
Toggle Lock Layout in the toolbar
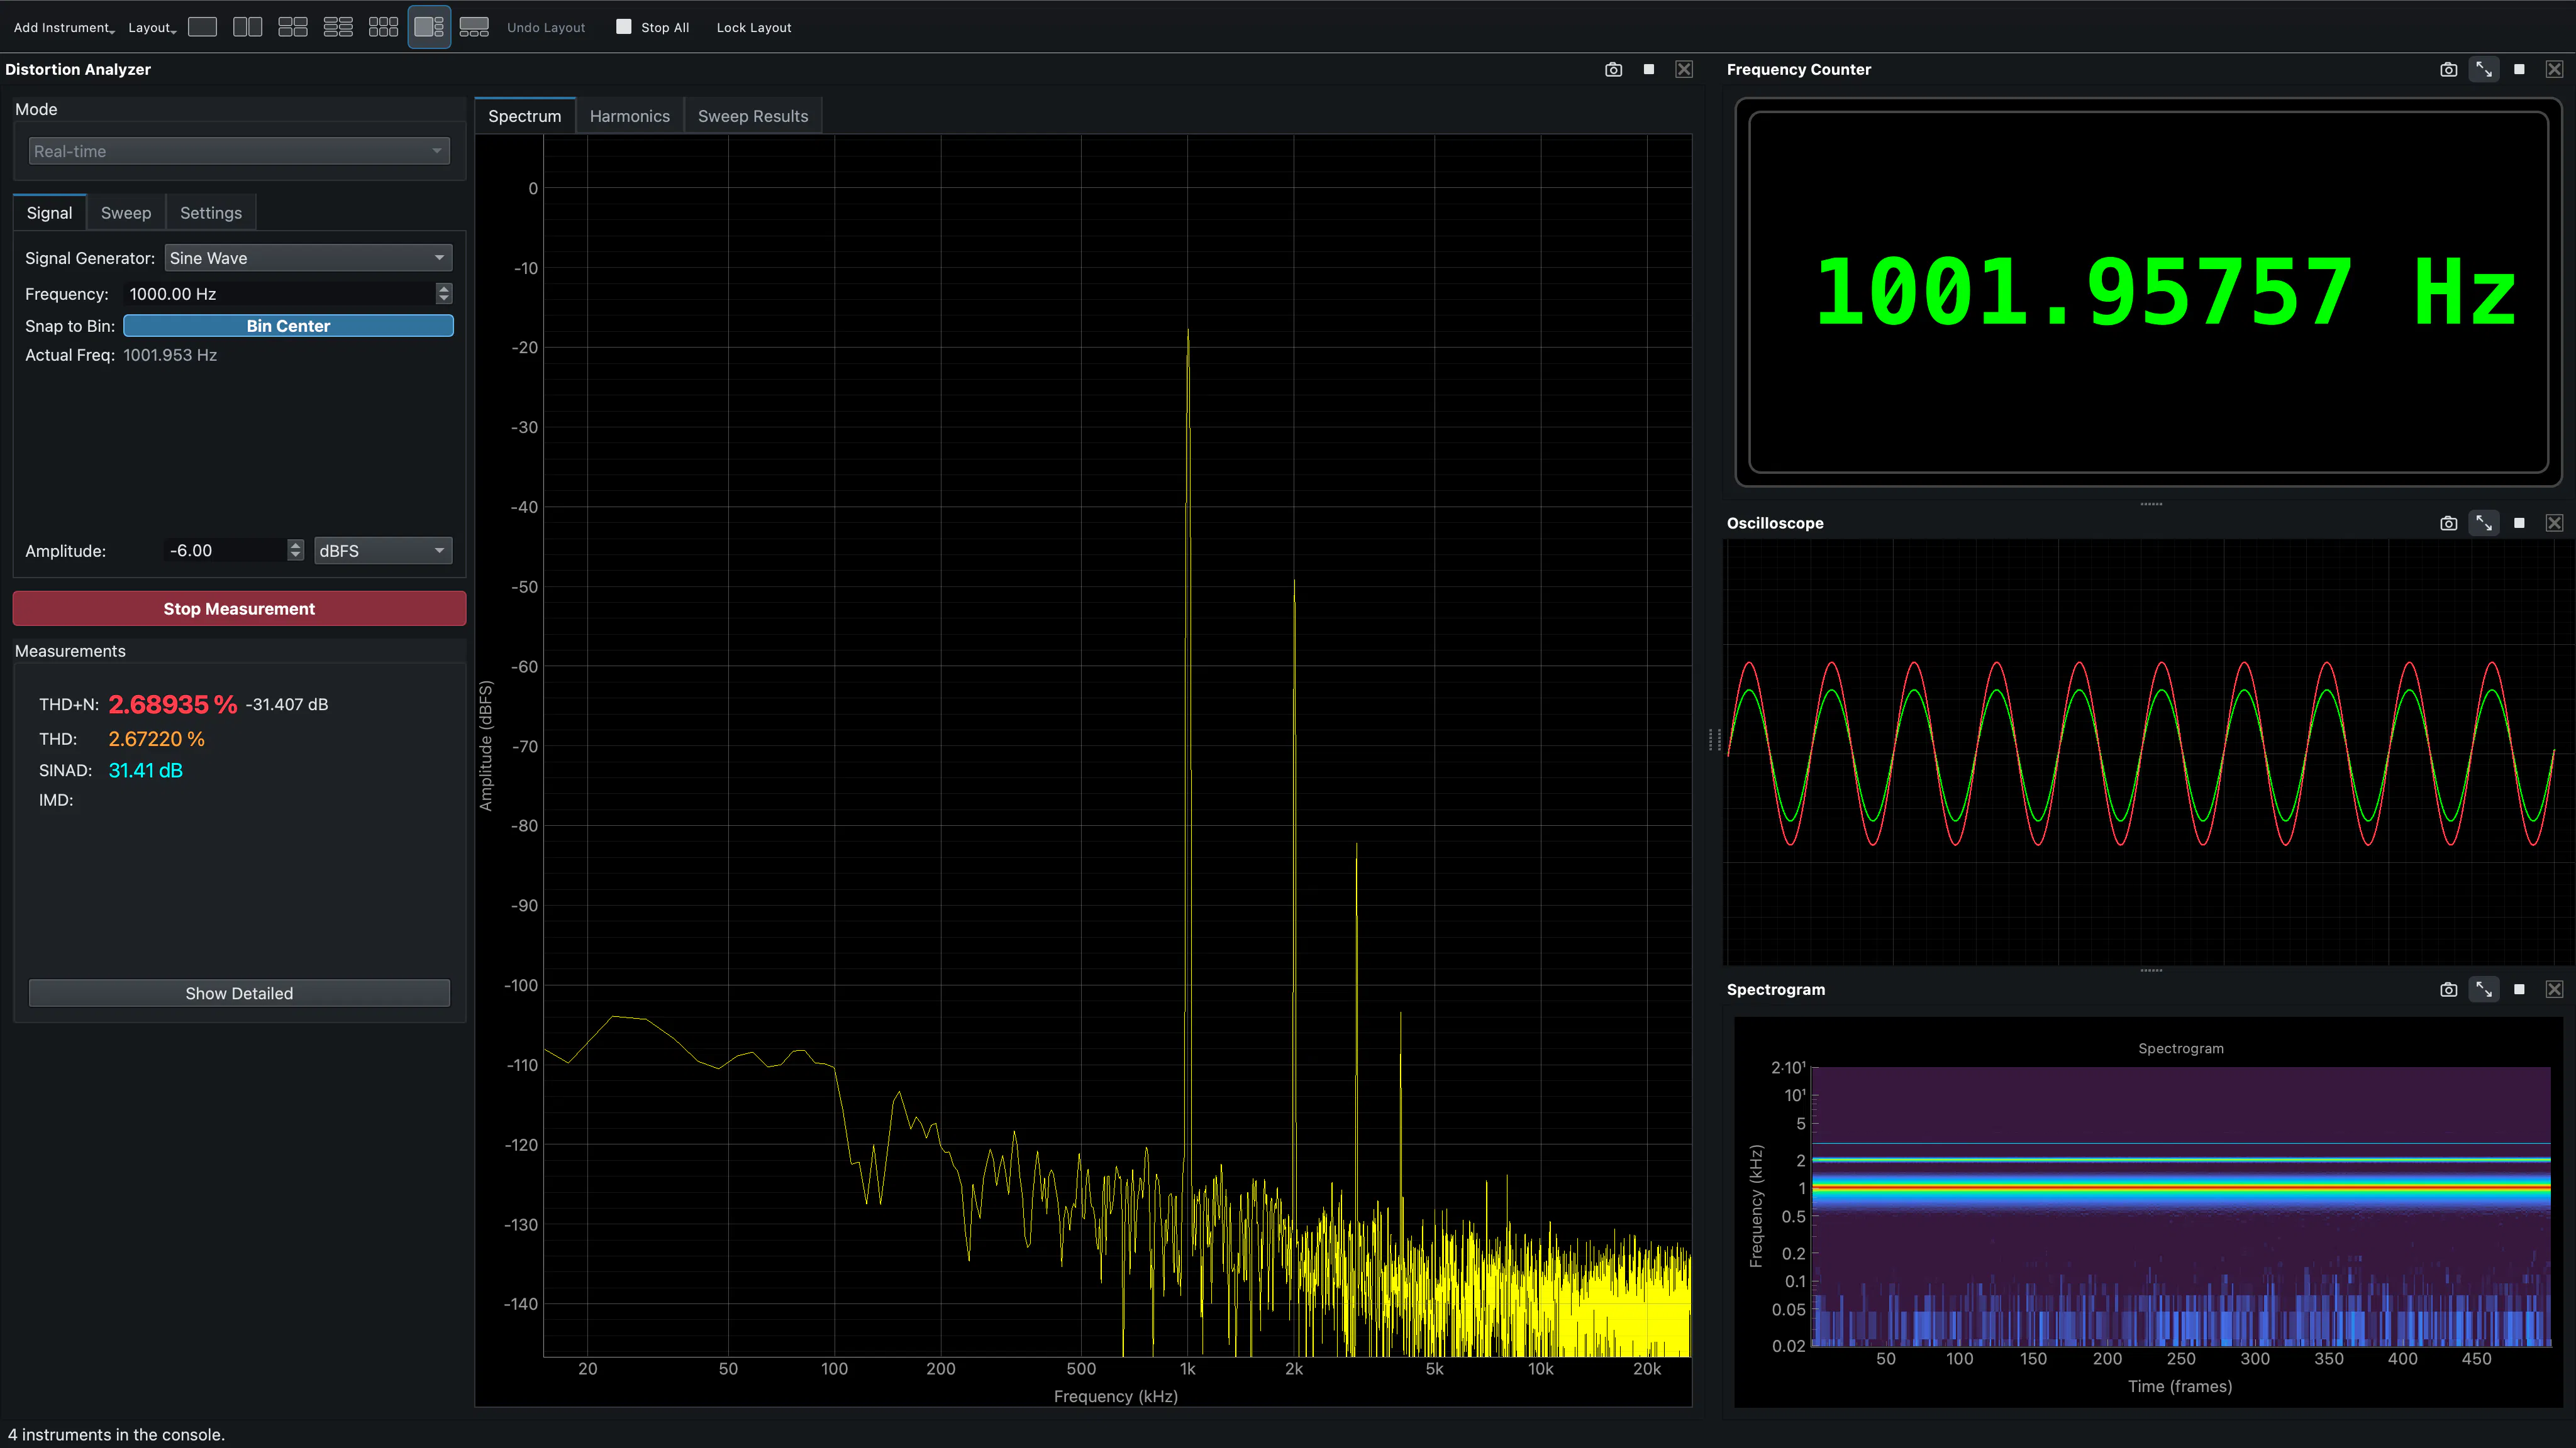[753, 28]
